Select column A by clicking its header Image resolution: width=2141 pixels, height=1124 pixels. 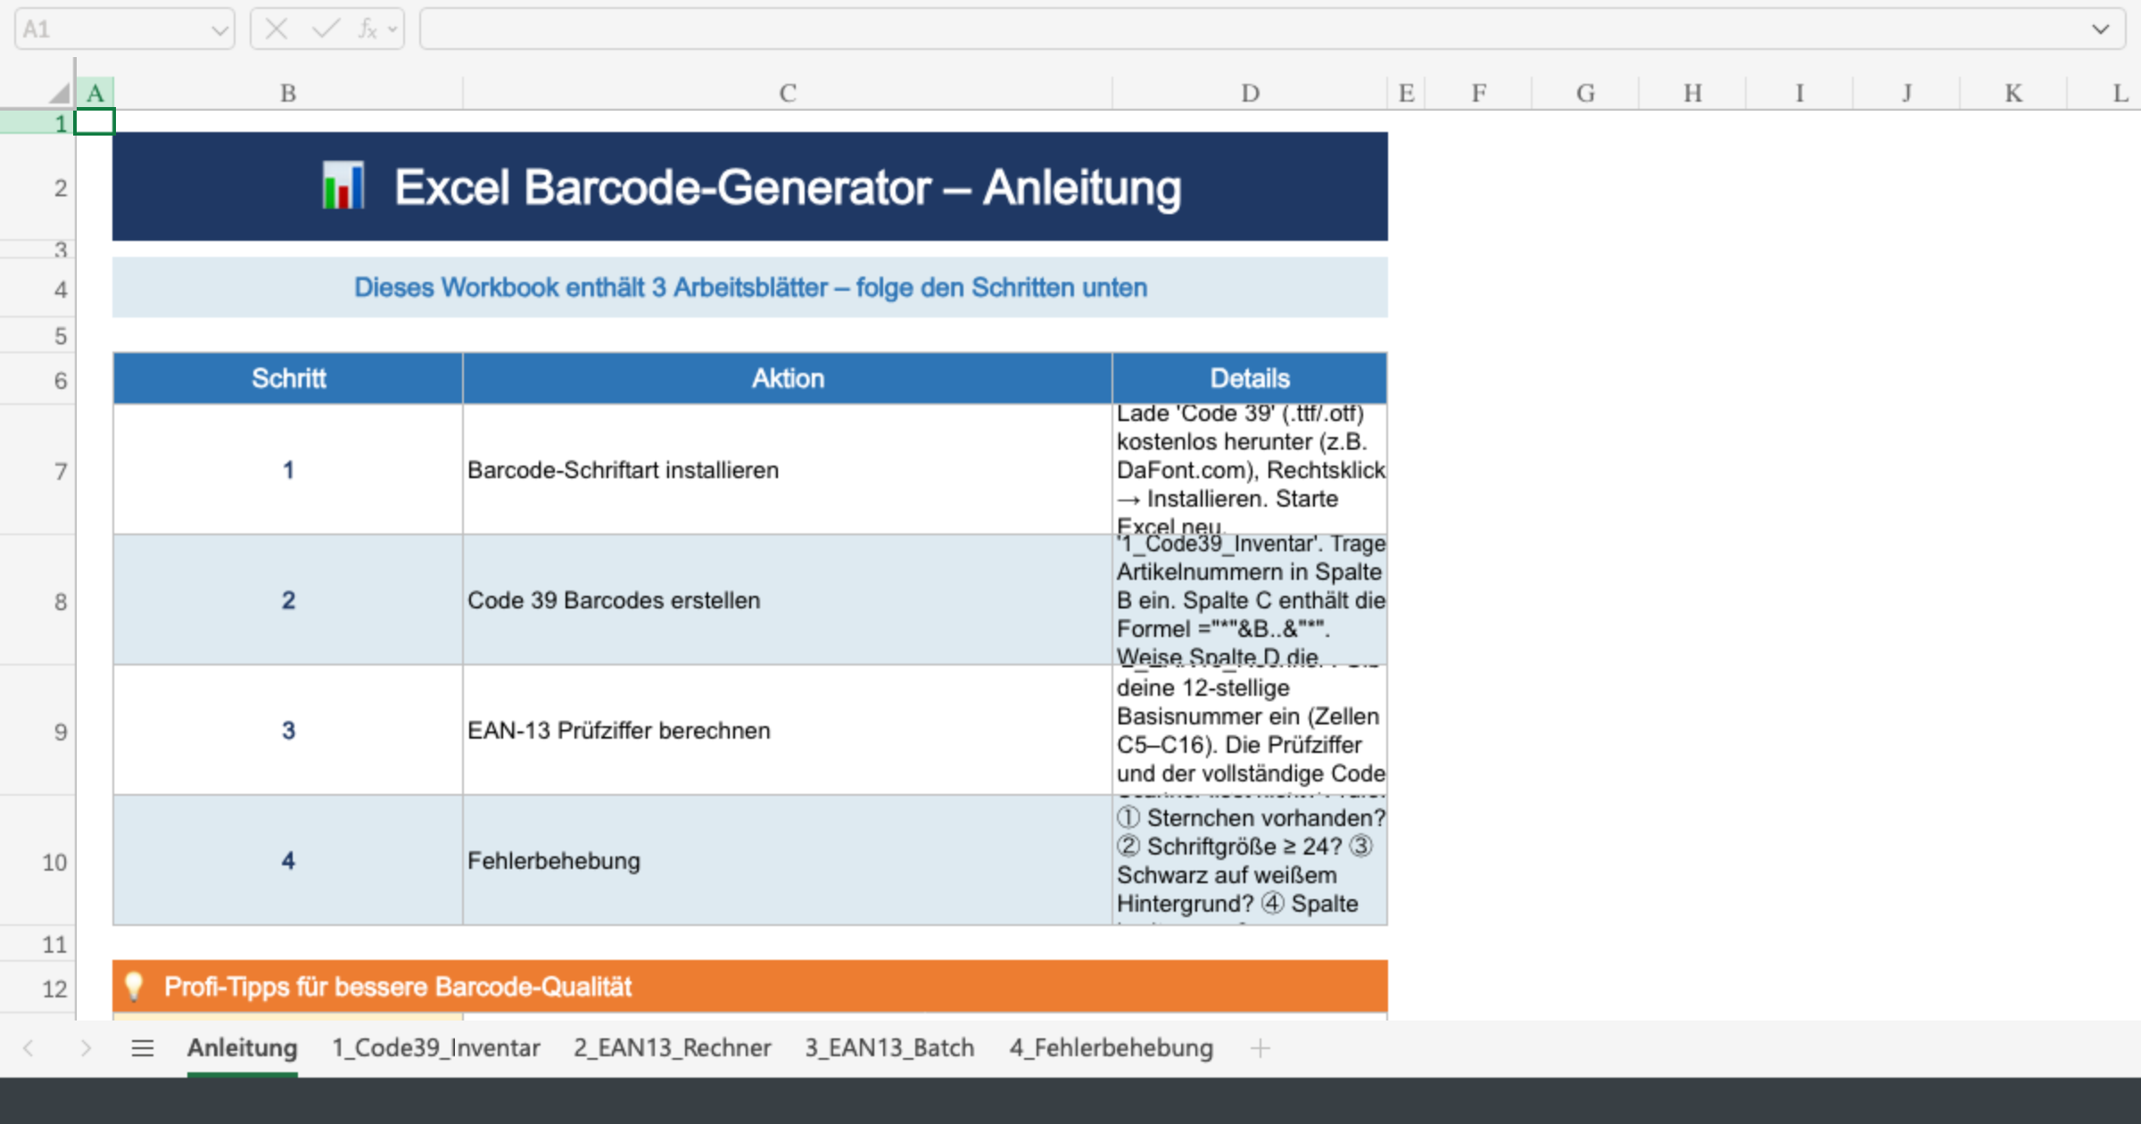95,92
